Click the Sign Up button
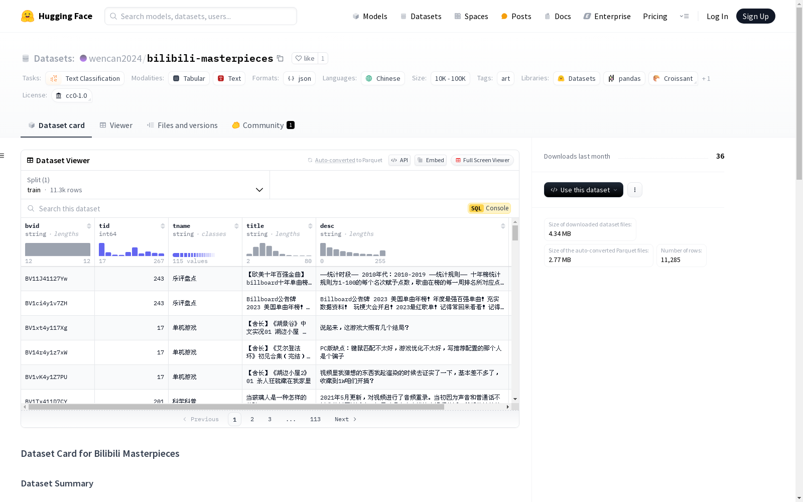The height and width of the screenshot is (502, 803). [755, 16]
